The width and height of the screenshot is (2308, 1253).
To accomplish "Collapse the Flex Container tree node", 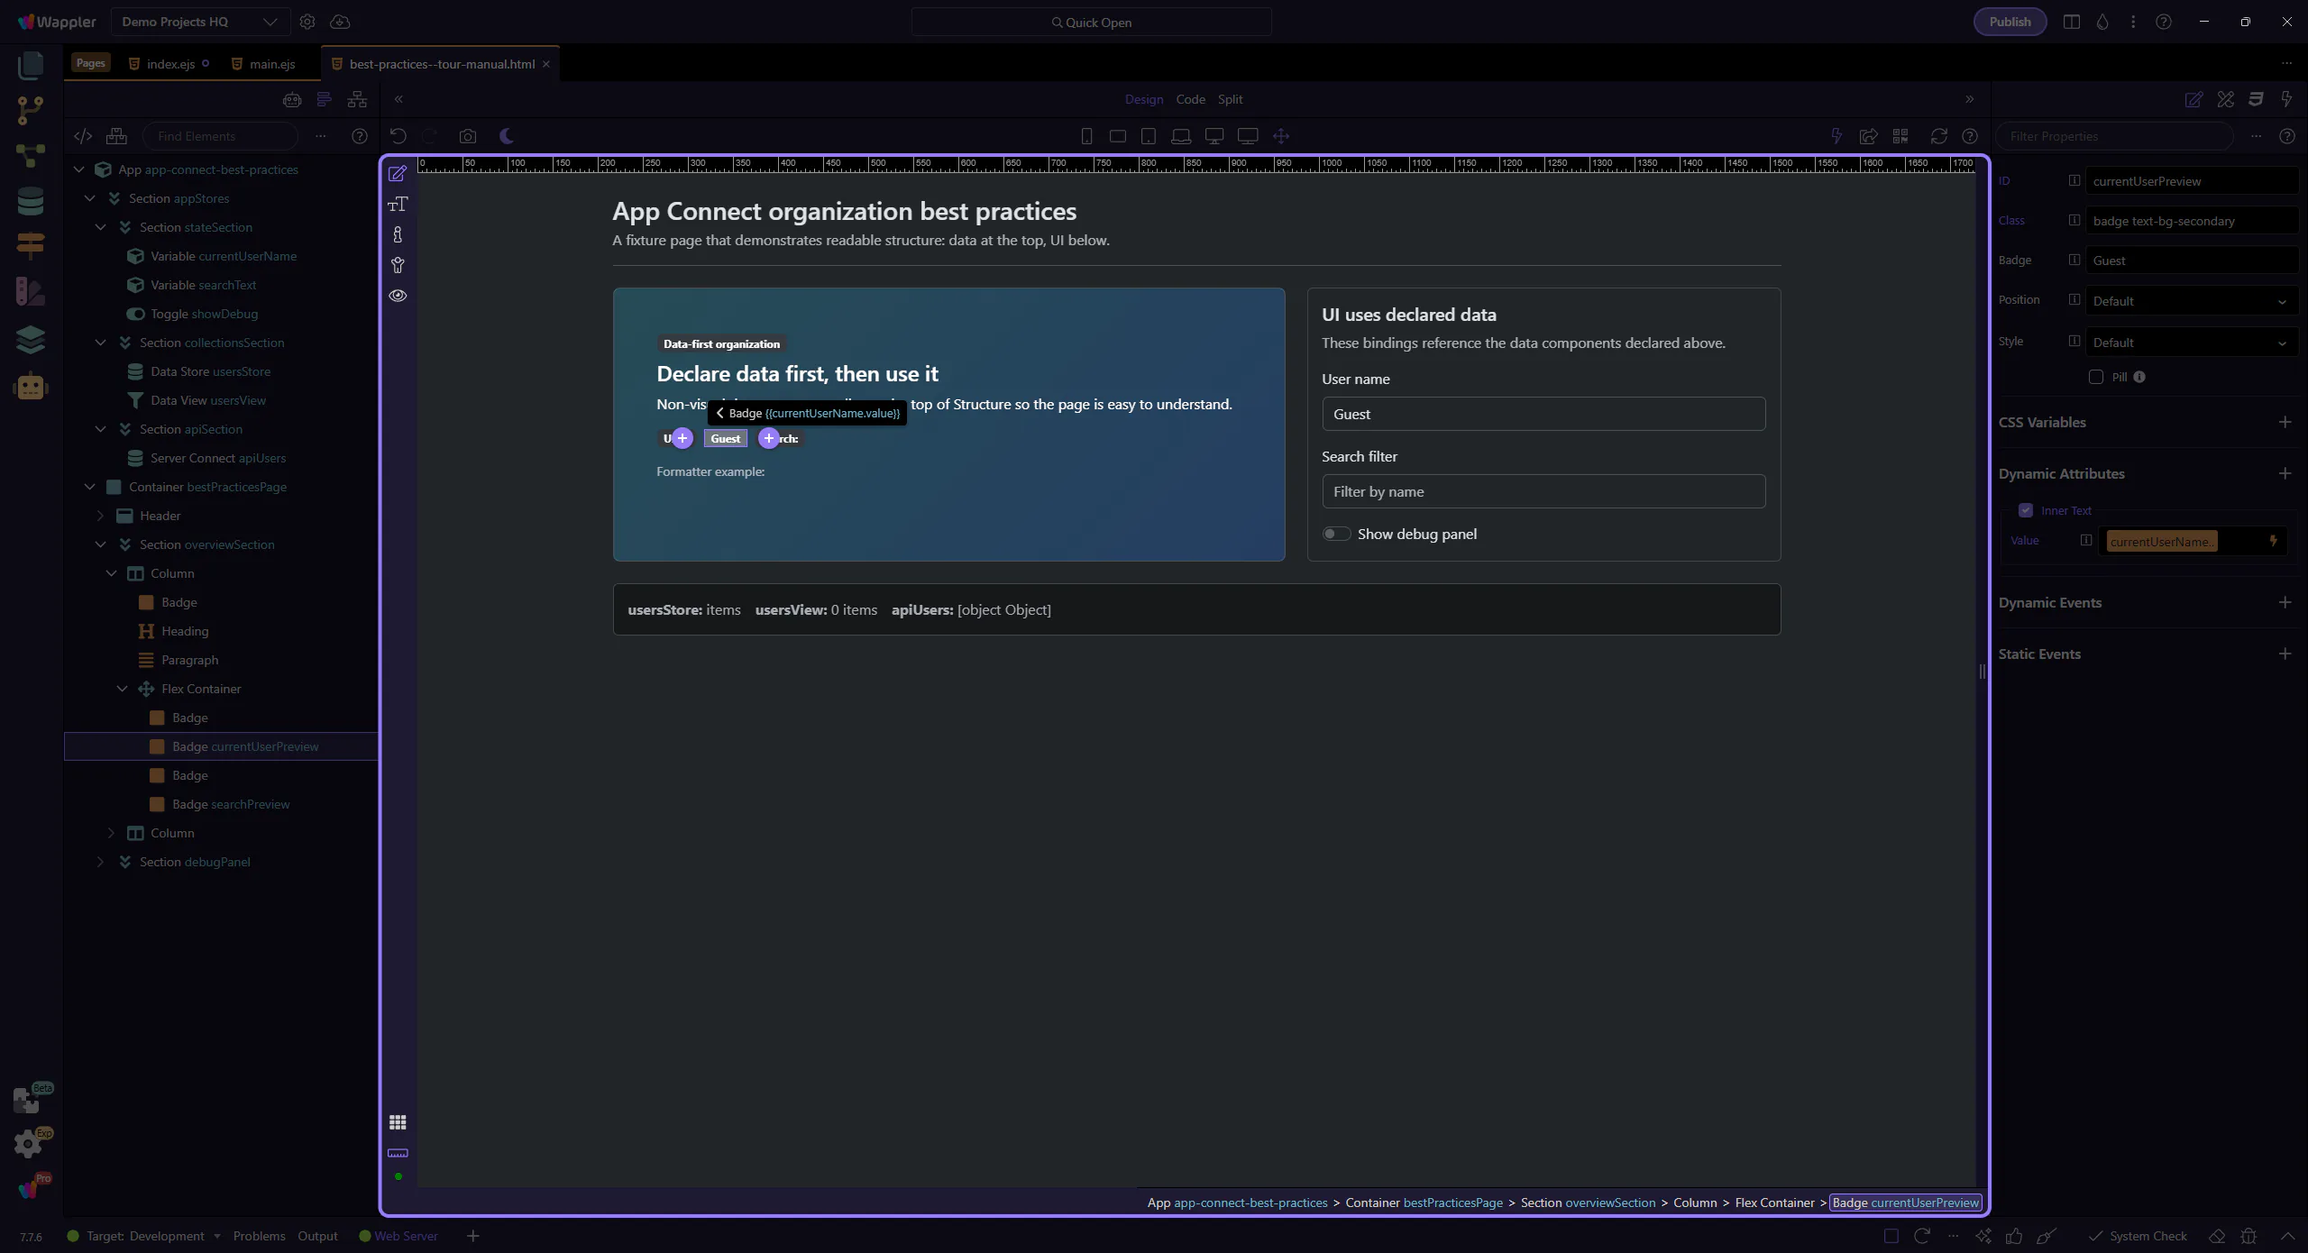I will click(x=123, y=689).
